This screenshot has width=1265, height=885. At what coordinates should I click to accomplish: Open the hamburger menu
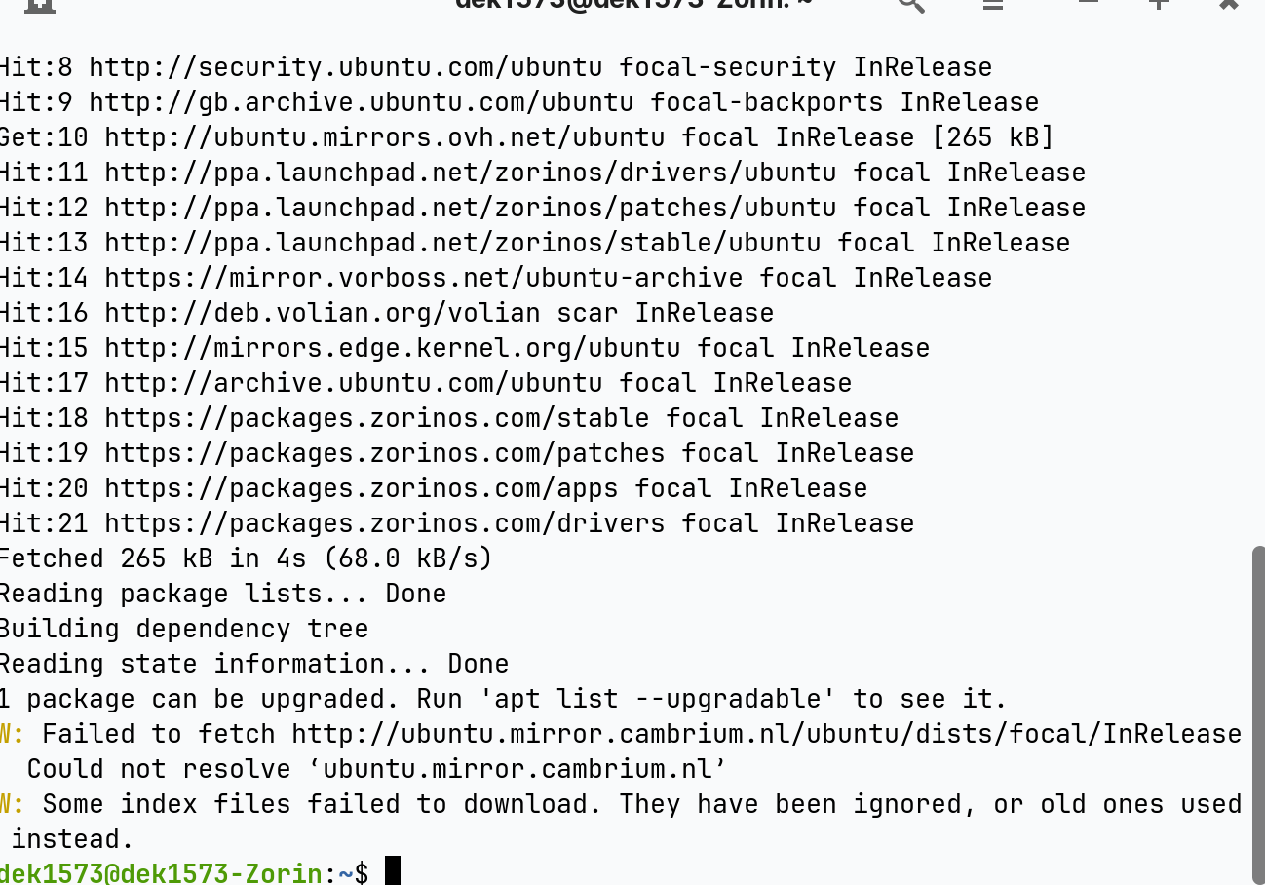993,3
